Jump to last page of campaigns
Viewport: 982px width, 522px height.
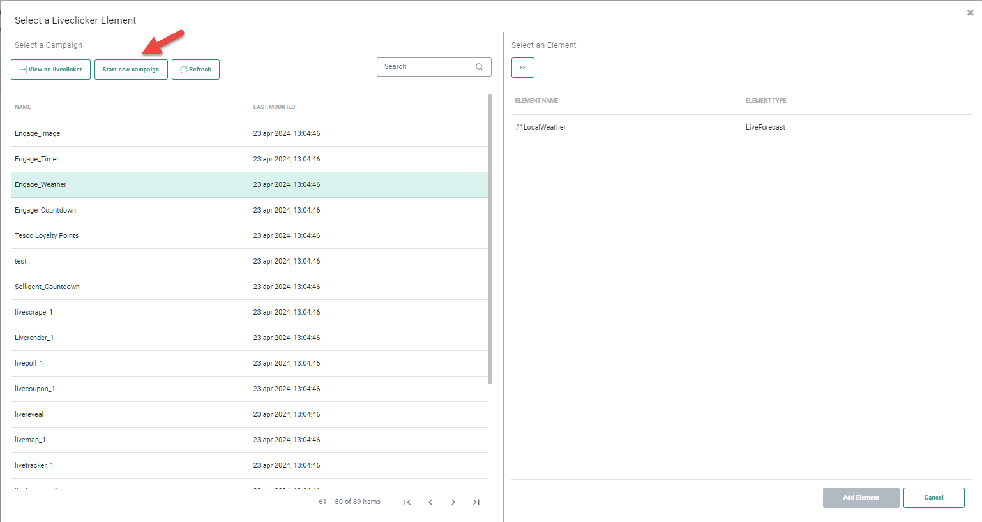pos(476,502)
